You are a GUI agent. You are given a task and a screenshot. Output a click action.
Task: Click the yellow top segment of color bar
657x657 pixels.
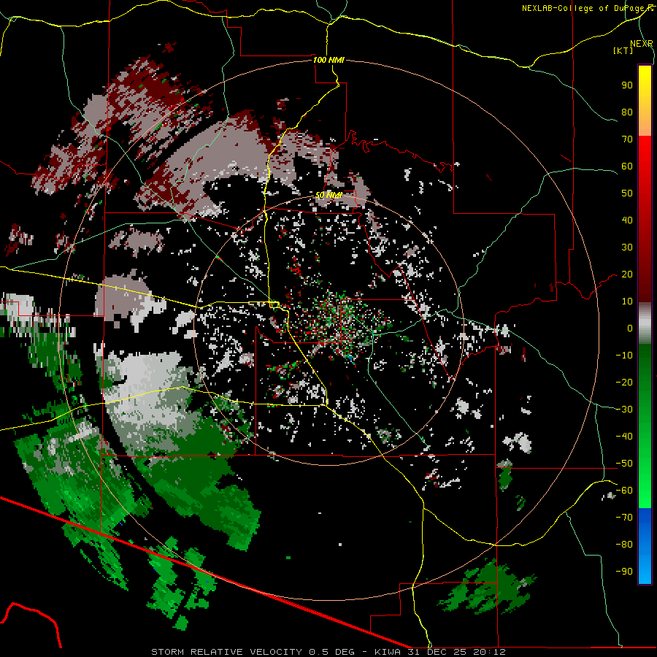(x=645, y=101)
